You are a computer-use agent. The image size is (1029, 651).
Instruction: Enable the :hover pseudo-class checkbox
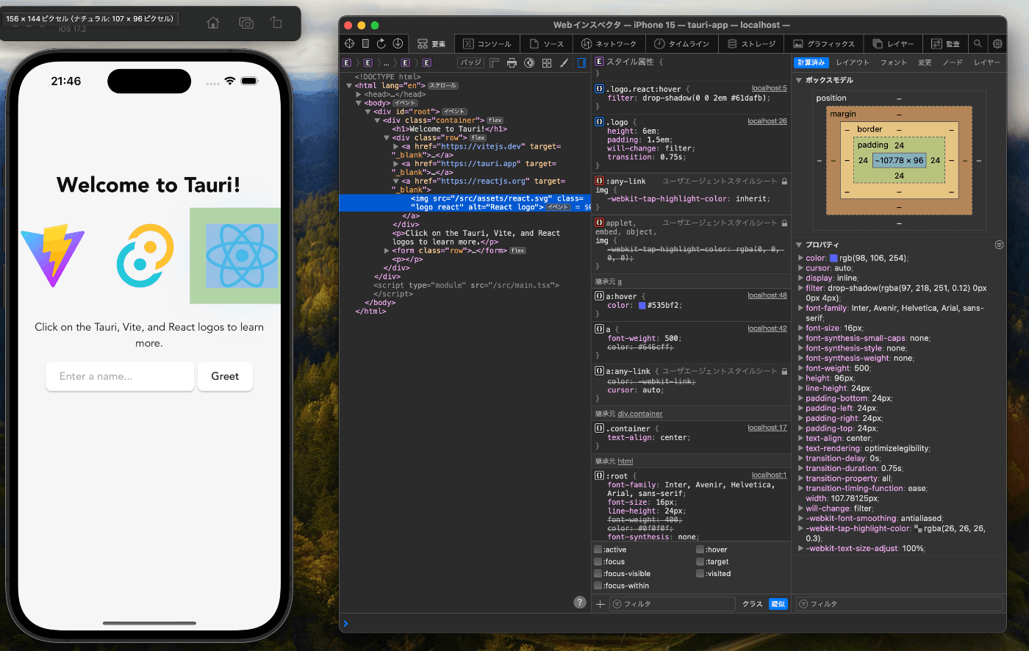700,550
